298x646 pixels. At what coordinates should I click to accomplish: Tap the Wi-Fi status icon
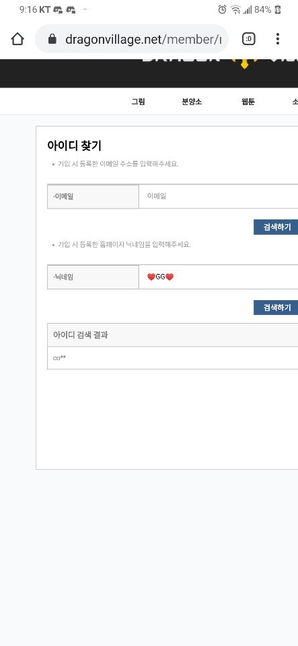(235, 9)
